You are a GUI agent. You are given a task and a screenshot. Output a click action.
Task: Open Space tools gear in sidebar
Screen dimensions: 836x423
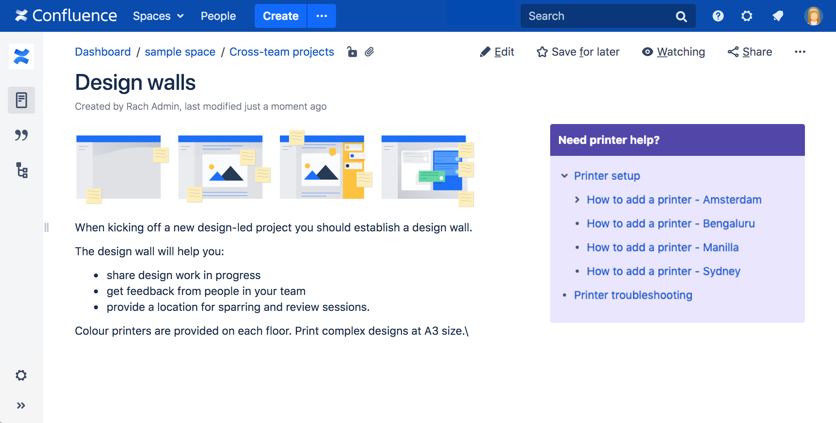(x=21, y=375)
